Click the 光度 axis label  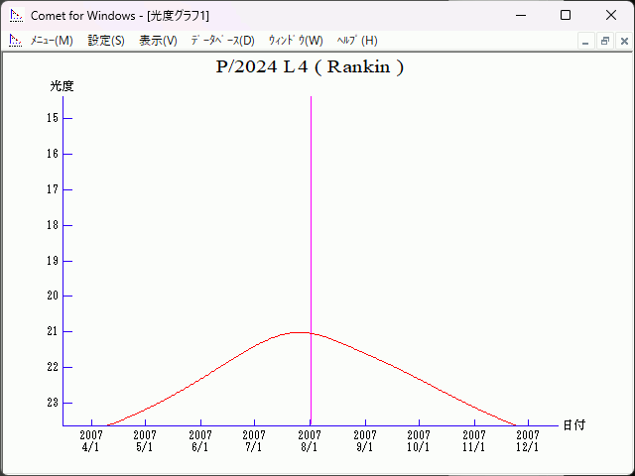click(62, 86)
